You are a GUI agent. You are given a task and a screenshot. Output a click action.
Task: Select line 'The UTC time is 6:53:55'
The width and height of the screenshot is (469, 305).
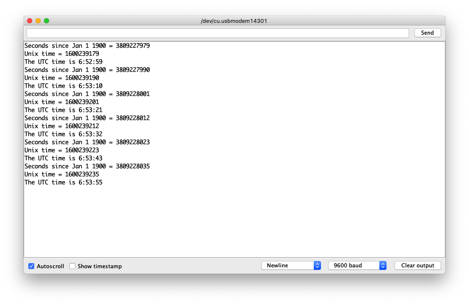click(63, 183)
